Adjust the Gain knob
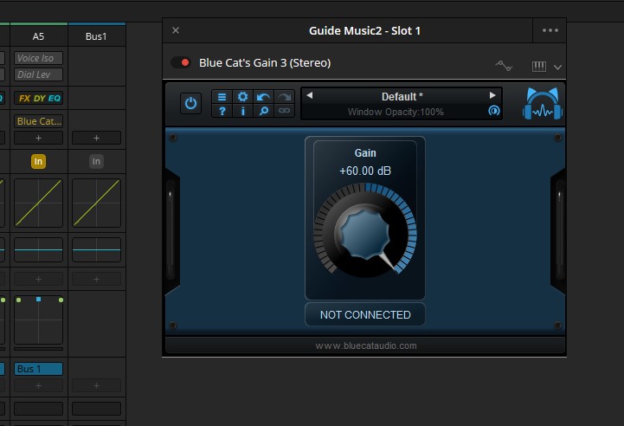The width and height of the screenshot is (624, 426). pos(365,233)
